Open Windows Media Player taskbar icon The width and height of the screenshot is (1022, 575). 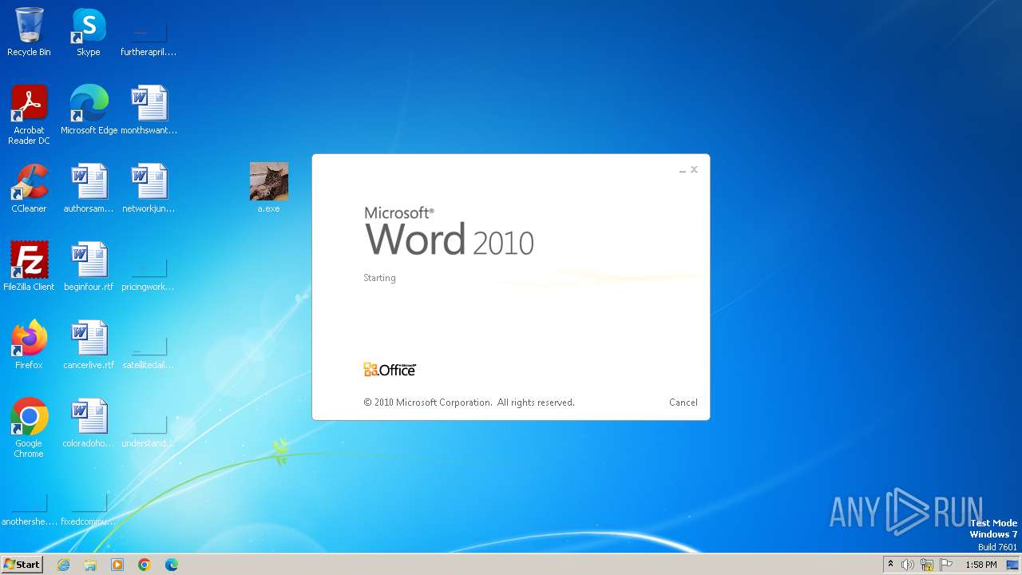(117, 565)
